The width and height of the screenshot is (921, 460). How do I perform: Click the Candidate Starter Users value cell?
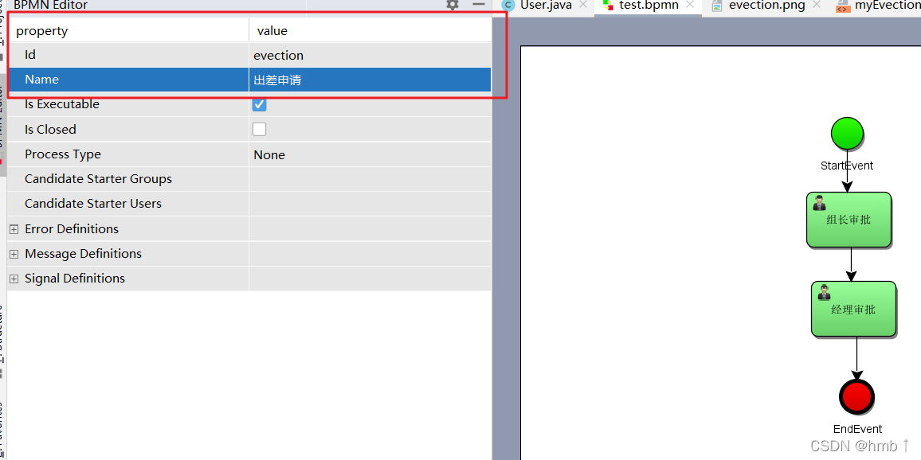click(370, 204)
